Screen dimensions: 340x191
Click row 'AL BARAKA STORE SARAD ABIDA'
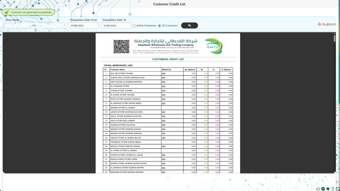[168, 103]
